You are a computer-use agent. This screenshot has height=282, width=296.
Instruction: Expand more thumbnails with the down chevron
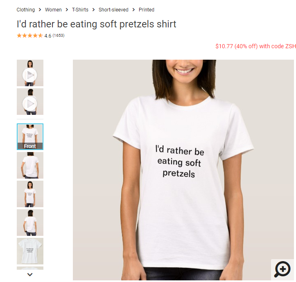(30, 275)
